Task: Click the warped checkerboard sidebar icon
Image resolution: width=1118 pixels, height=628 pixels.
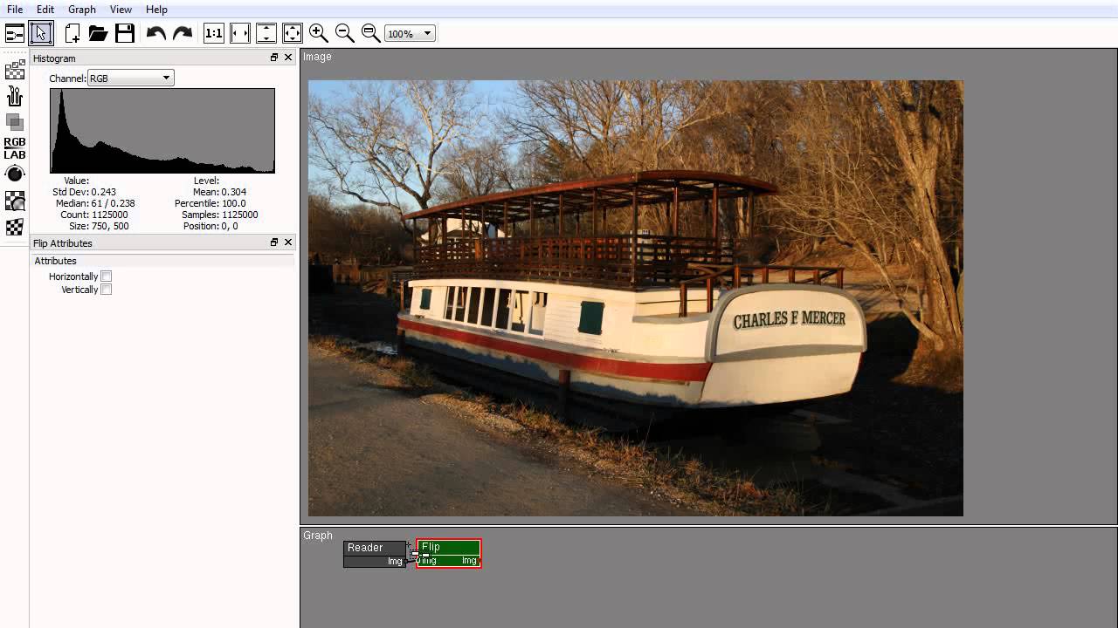Action: (x=15, y=228)
